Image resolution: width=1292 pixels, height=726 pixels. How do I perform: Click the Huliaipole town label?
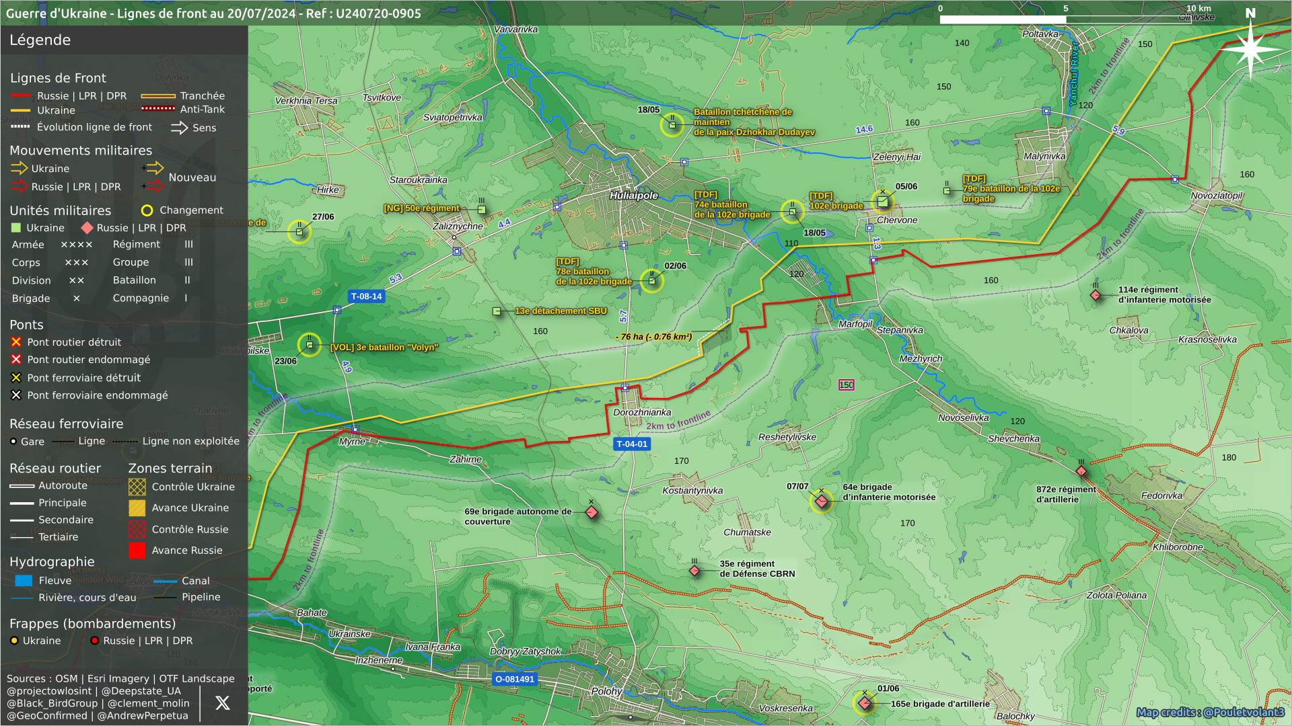(633, 196)
